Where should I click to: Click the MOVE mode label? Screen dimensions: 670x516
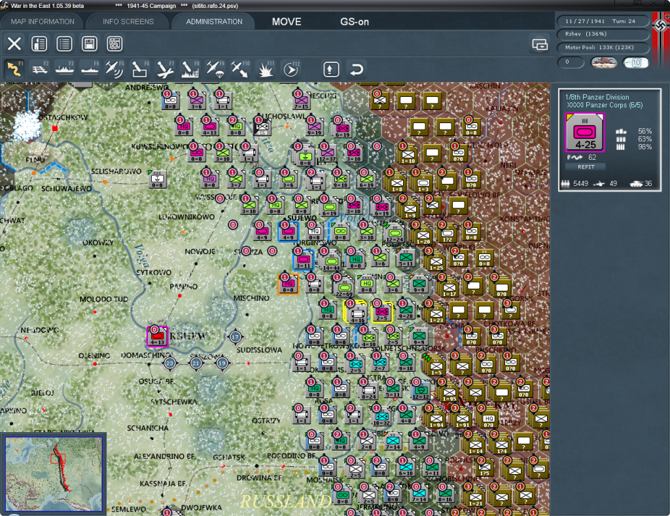point(287,22)
